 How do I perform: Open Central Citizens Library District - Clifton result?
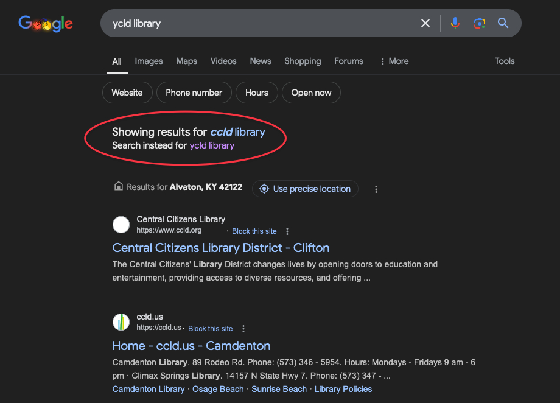(221, 248)
